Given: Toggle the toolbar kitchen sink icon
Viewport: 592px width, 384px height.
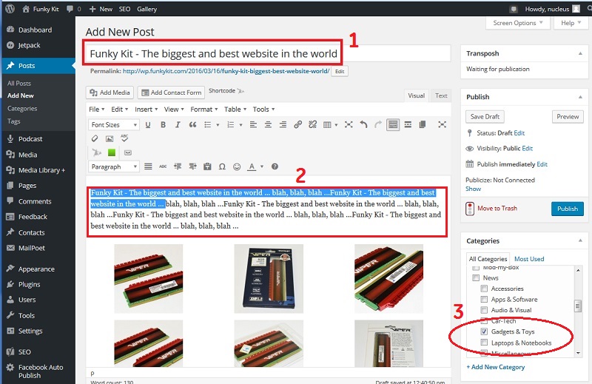Looking at the screenshot, I should [x=393, y=124].
